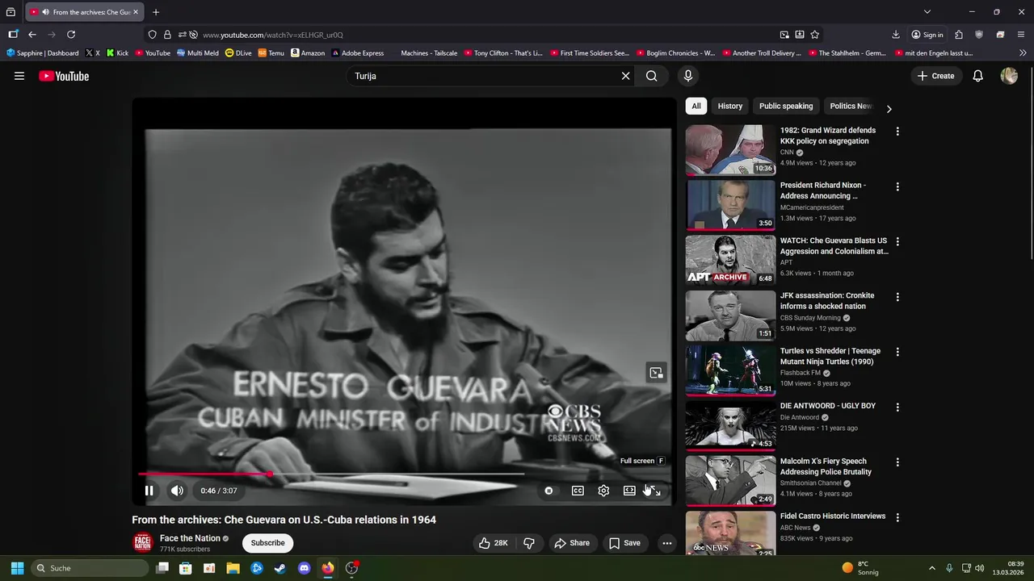The width and height of the screenshot is (1034, 581).
Task: Open the Kick bookmark
Action: pos(117,53)
